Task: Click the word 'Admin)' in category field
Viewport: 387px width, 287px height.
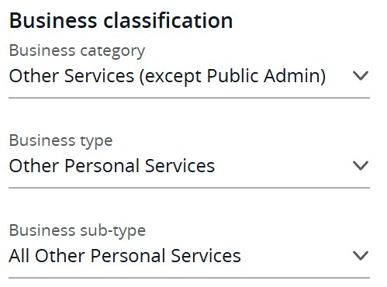Action: (x=295, y=77)
